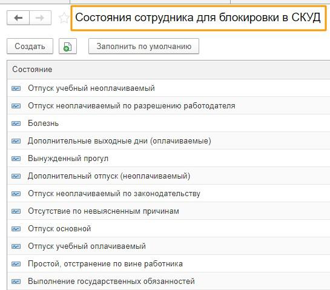This screenshot has width=330, height=290.
Task: Create new item by copying icon
Action: pyautogui.click(x=68, y=46)
